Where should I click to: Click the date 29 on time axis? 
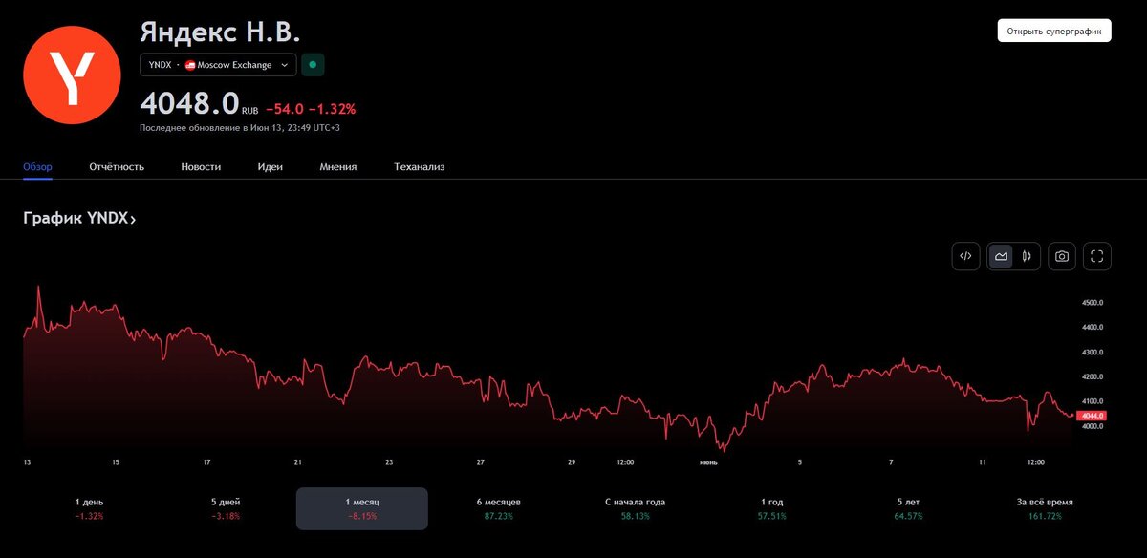[x=572, y=462]
